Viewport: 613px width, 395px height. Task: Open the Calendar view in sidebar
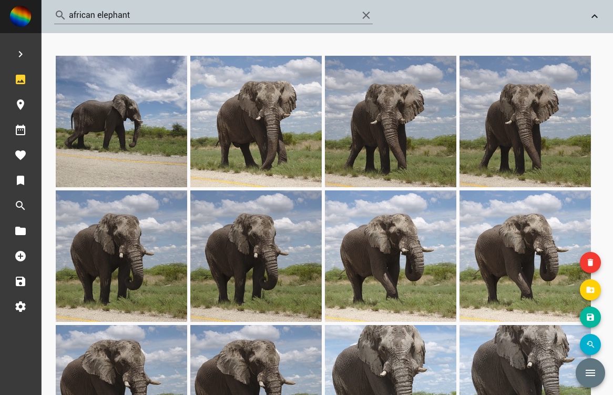coord(21,130)
